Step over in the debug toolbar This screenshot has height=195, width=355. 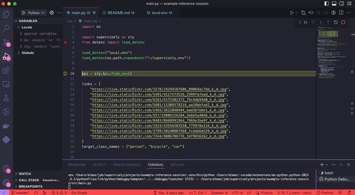pos(313,23)
